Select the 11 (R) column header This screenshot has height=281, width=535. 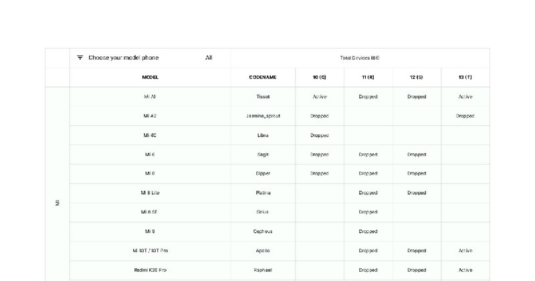[x=368, y=77]
